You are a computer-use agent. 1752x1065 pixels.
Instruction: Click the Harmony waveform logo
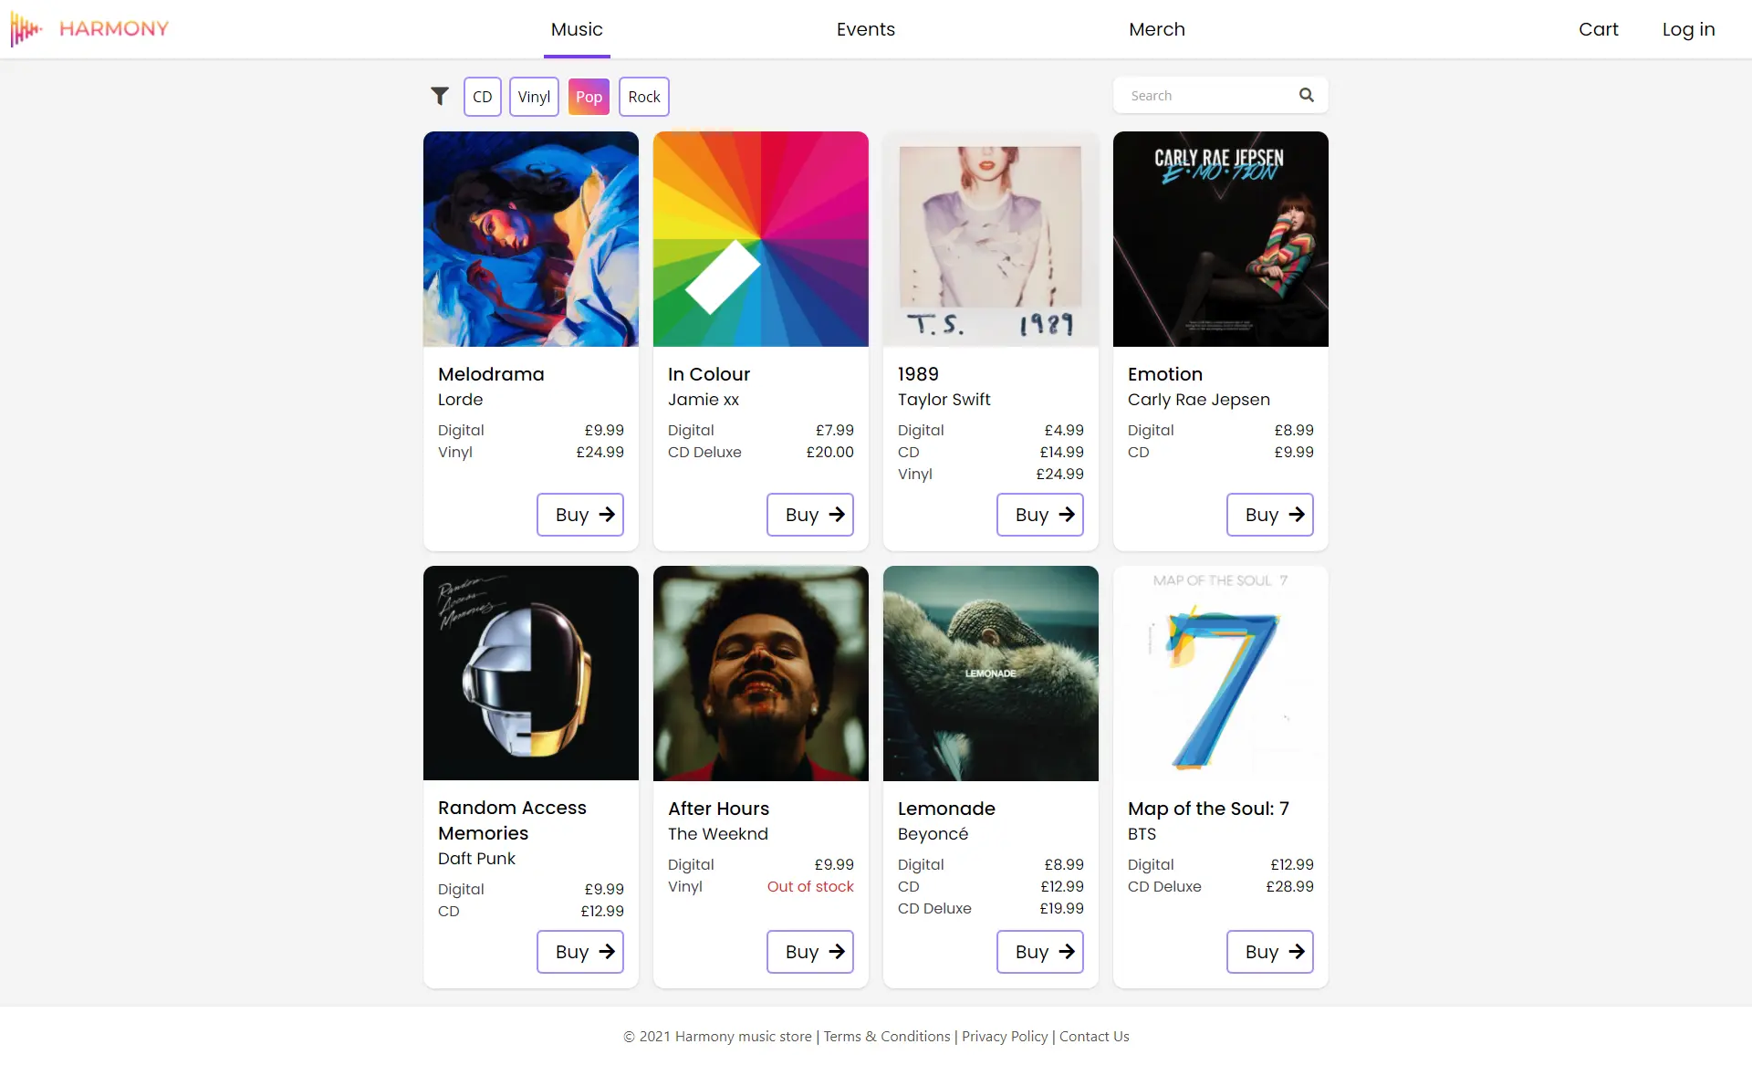pyautogui.click(x=26, y=28)
